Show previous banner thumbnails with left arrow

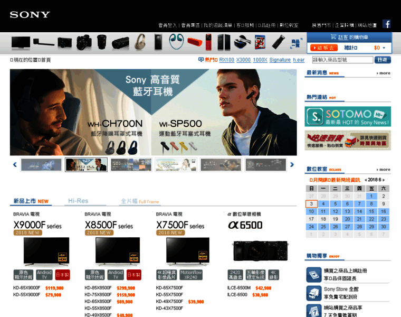(15, 165)
